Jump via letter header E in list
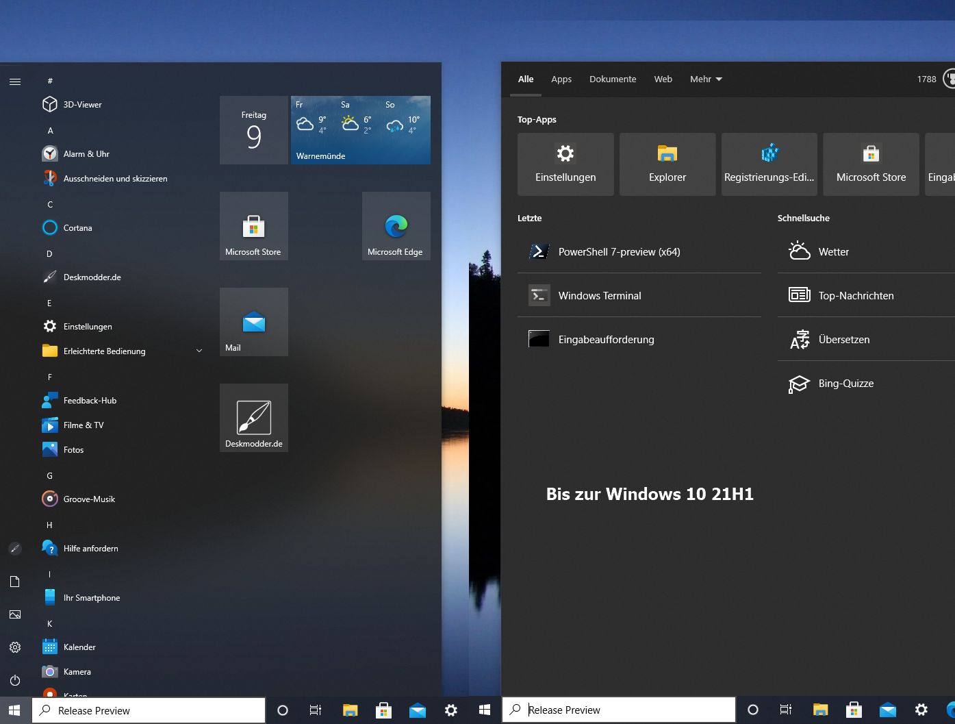This screenshot has height=724, width=955. tap(49, 303)
